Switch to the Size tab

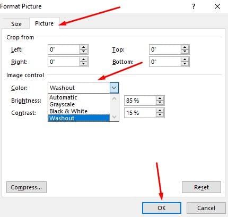[x=16, y=24]
